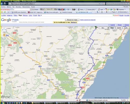Image resolution: width=130 pixels, height=104 pixels.
Task: Open the Herramientas command bar dropdown
Action: [x=123, y=12]
